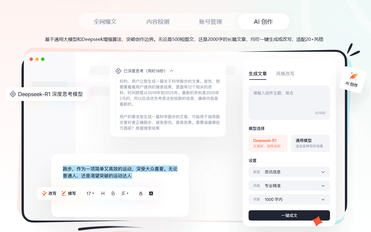The width and height of the screenshot is (371, 232).
Task: Toggle bold with the B icon
Action: 113,193
